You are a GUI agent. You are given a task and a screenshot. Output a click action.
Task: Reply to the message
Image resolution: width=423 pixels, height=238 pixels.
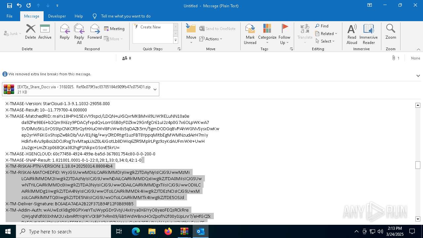(65, 31)
